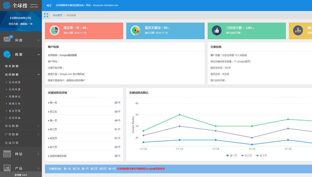
Task: Toggle 前三页 series in chart legend
Action: (246, 155)
